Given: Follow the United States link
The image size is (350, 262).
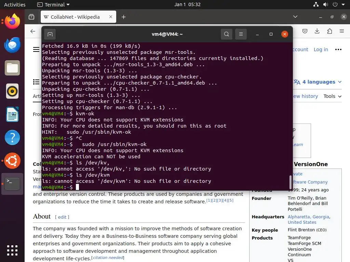Looking at the screenshot, I should (302, 222).
